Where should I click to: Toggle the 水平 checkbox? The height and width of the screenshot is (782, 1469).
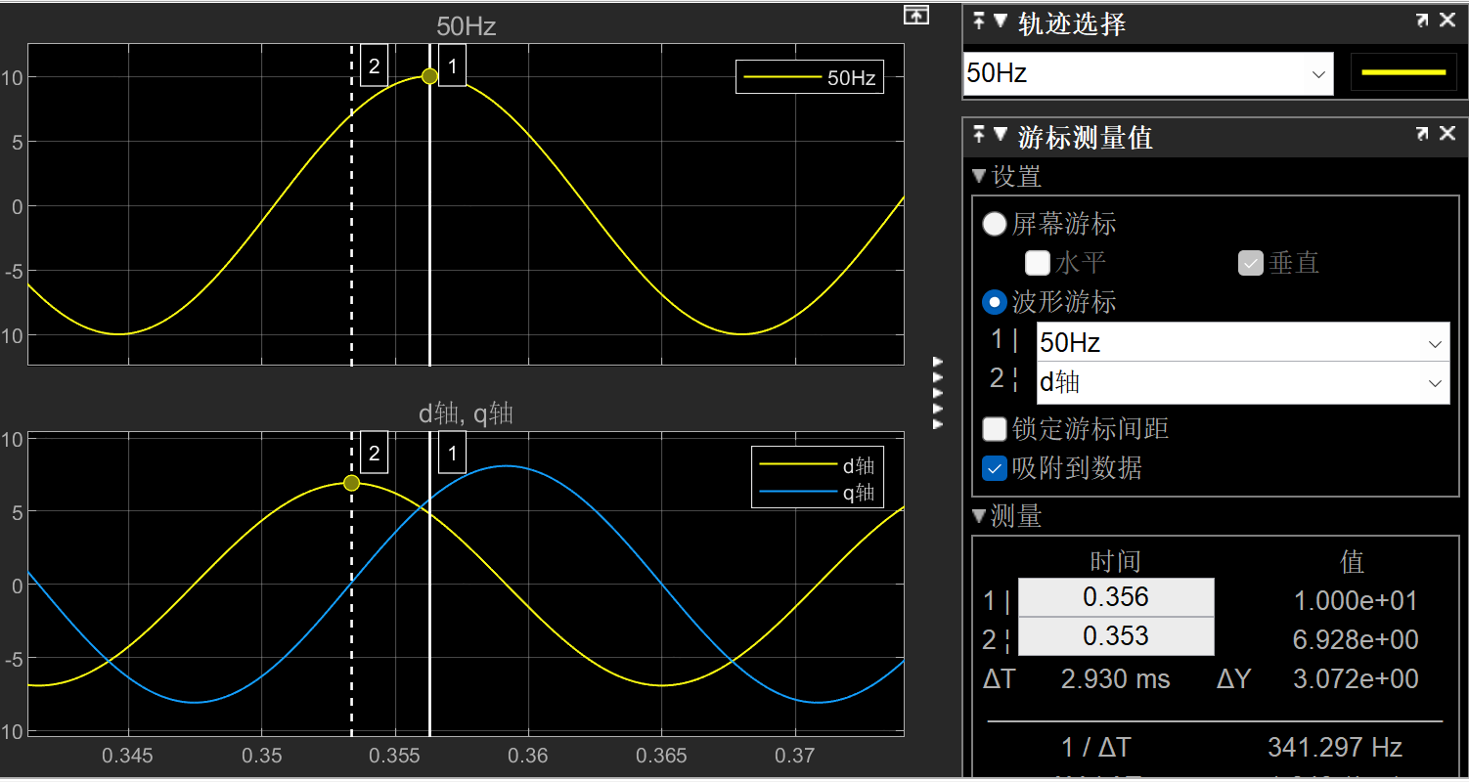1037,263
